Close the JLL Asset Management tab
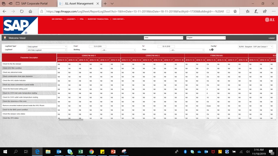 click(x=98, y=3)
